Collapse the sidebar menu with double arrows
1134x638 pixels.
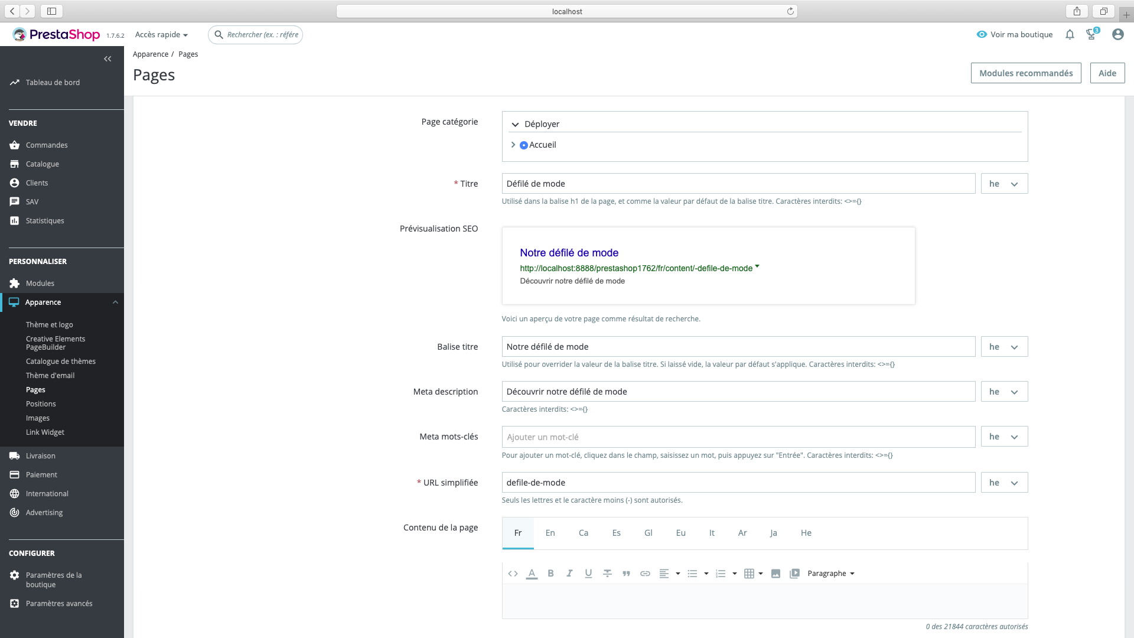coord(107,59)
